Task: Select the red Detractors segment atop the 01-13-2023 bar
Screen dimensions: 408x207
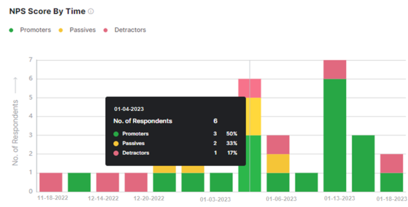Action: [335, 70]
